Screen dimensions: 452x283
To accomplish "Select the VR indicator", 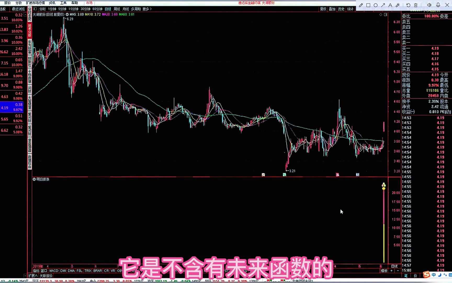I will click(113, 271).
